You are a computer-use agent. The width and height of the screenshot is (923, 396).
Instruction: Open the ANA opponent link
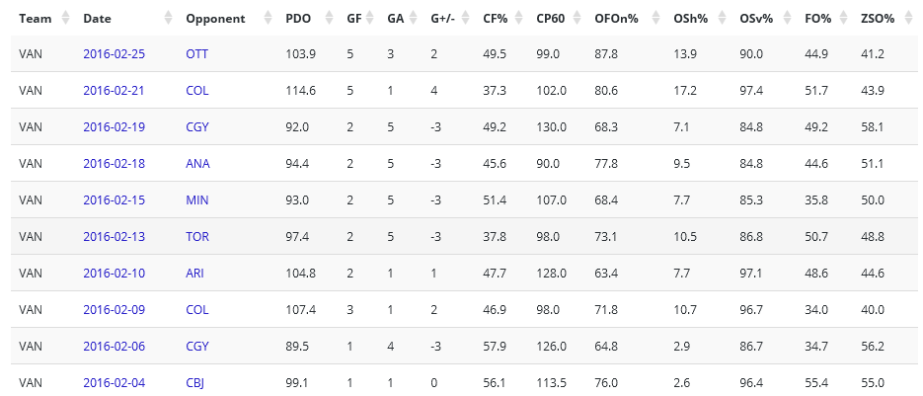click(x=197, y=163)
